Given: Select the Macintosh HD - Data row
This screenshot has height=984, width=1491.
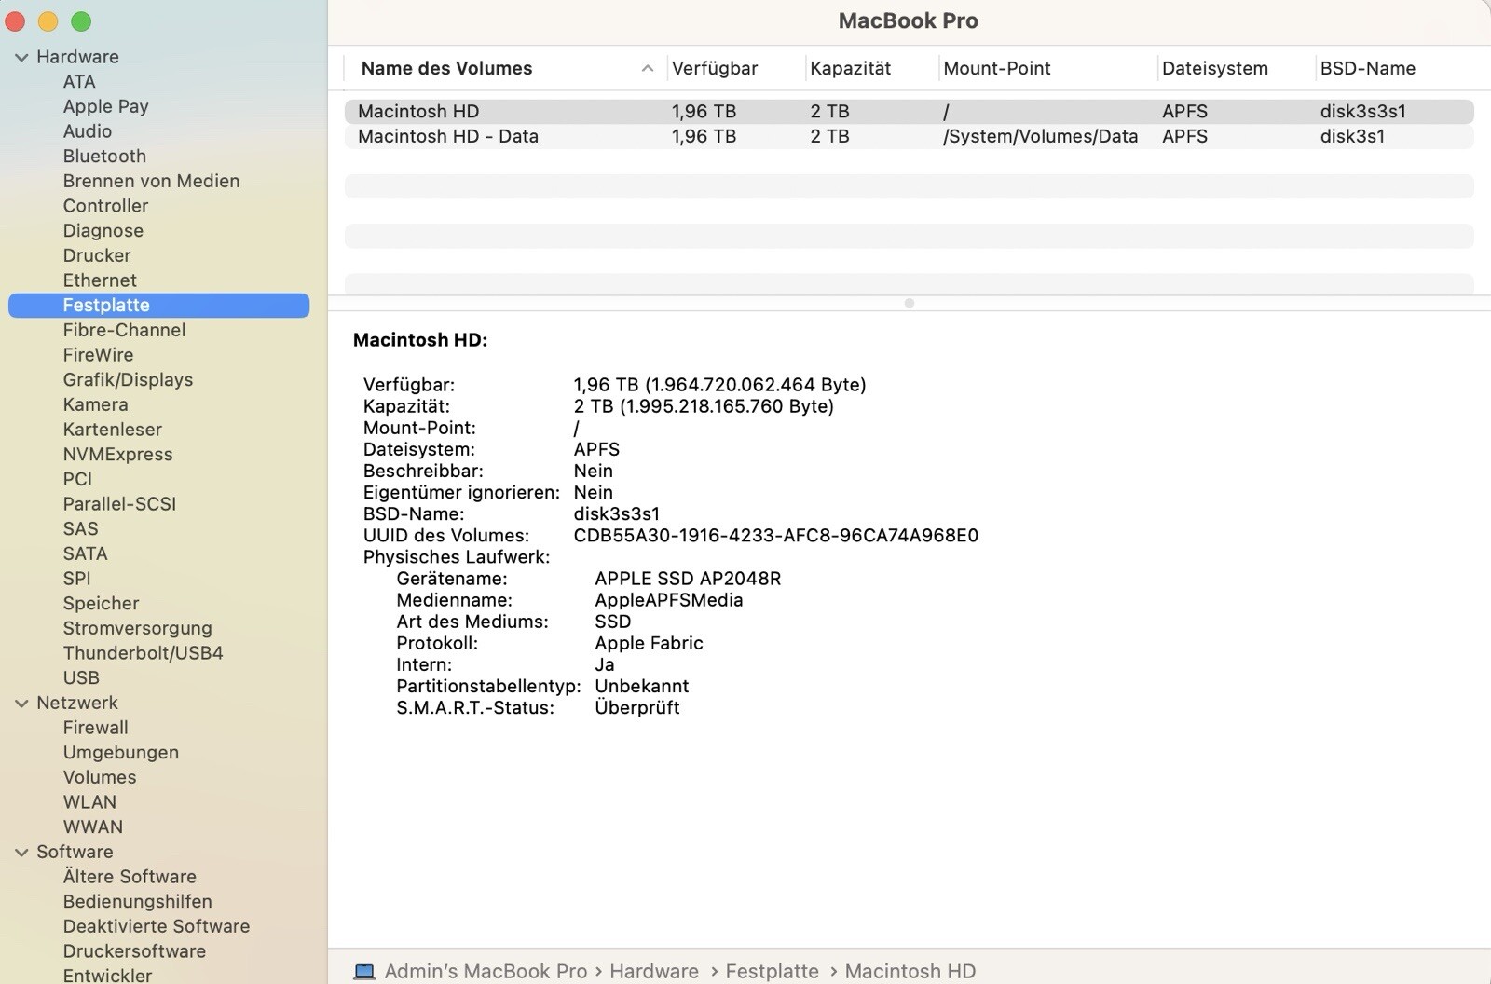Looking at the screenshot, I should click(909, 136).
